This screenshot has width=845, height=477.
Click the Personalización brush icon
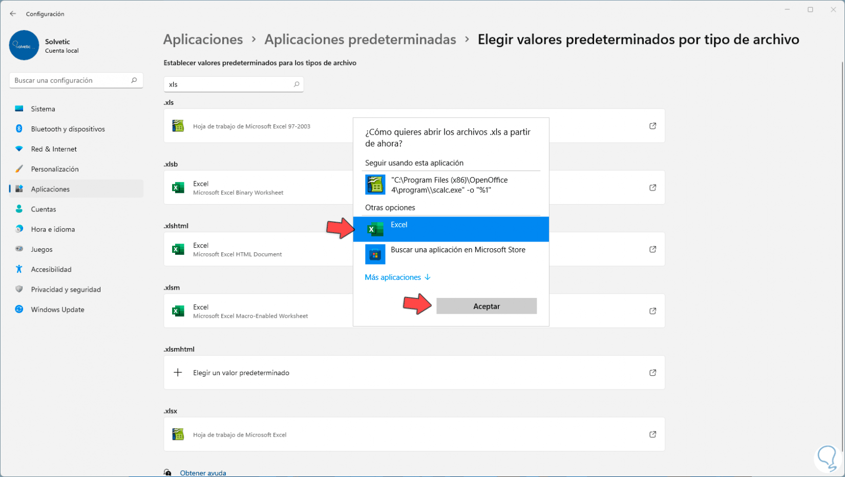[19, 169]
